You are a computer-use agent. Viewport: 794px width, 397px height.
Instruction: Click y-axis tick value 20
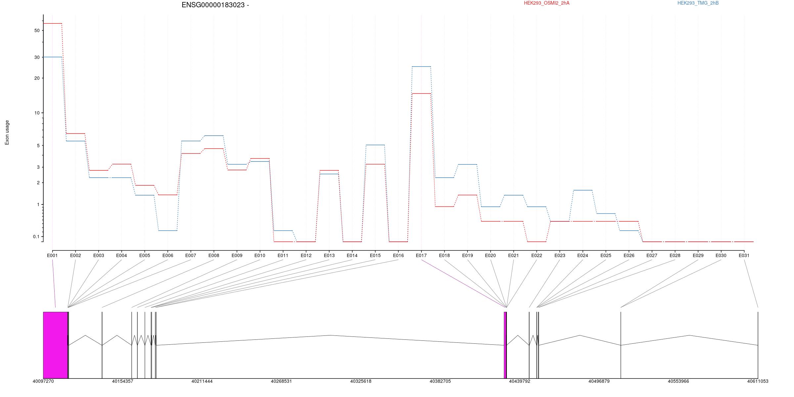tap(37, 78)
